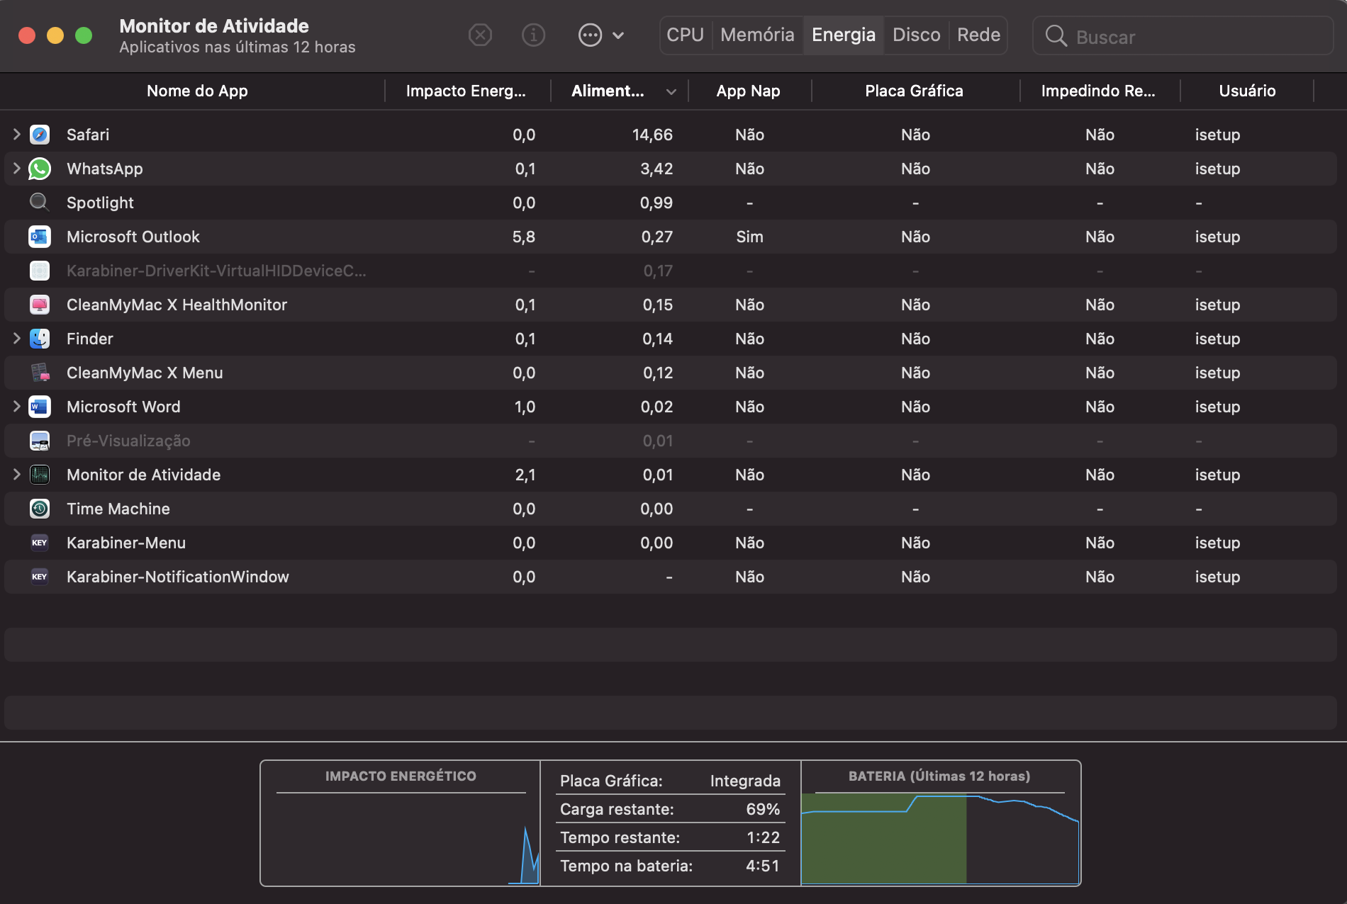Open the Rede tab
1347x904 pixels.
[x=978, y=35]
